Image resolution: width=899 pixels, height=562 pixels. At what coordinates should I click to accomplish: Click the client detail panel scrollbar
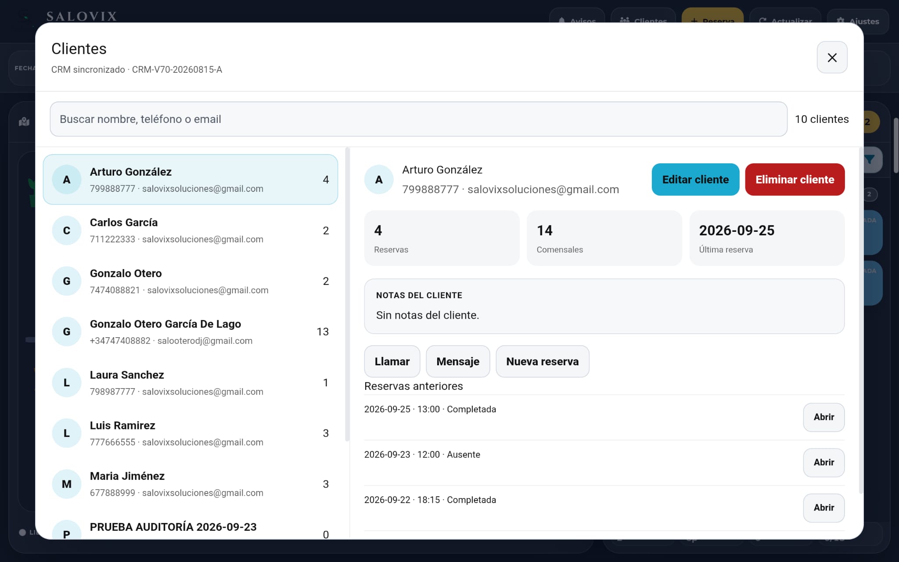[x=860, y=321]
